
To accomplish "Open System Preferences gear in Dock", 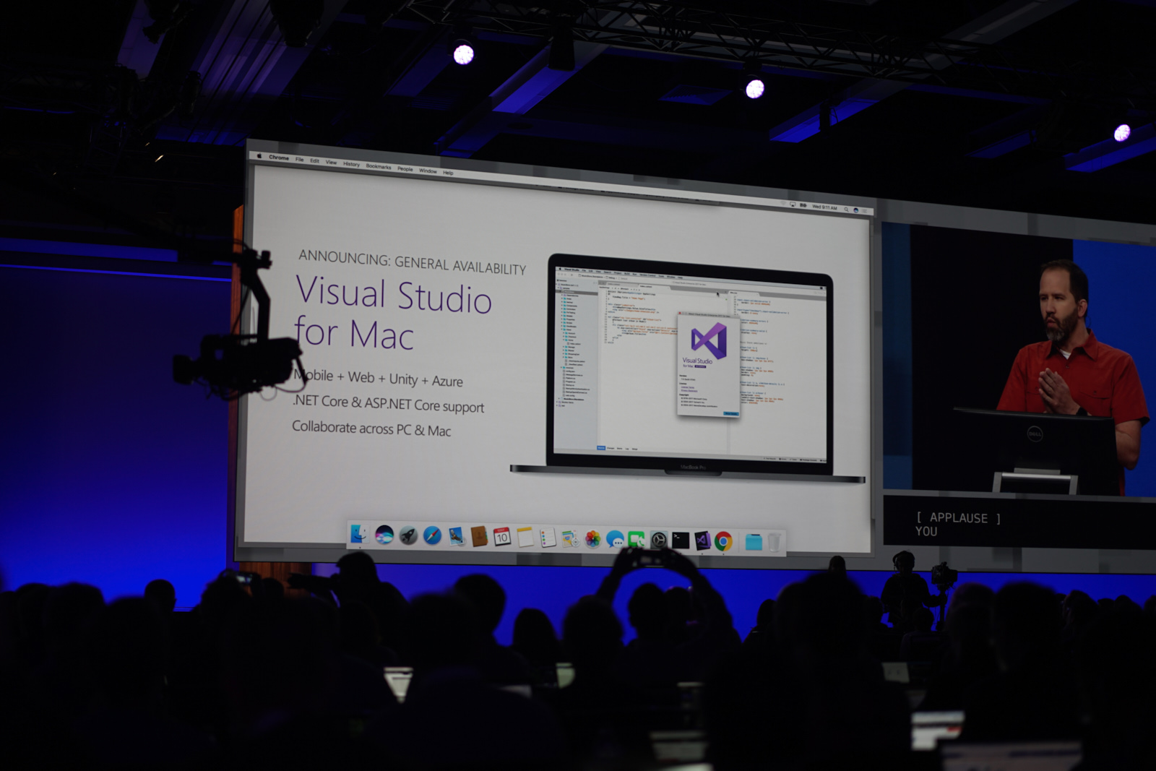I will point(659,540).
